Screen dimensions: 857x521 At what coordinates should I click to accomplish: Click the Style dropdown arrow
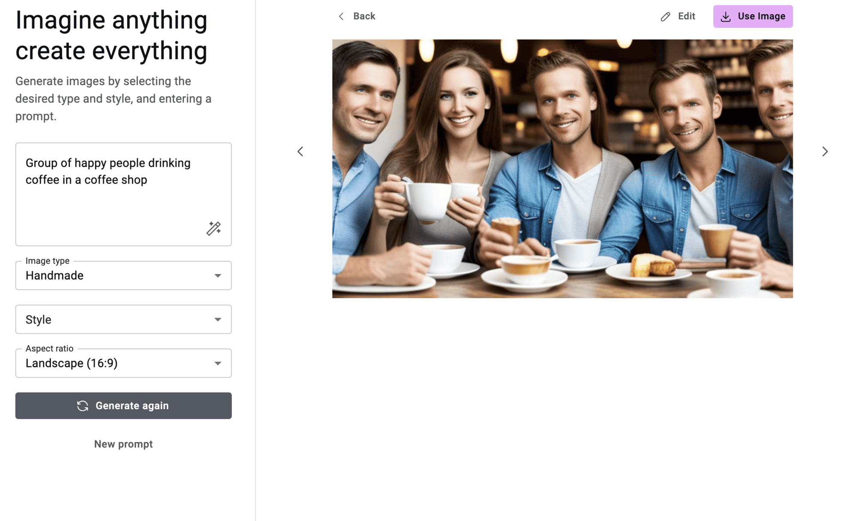218,320
